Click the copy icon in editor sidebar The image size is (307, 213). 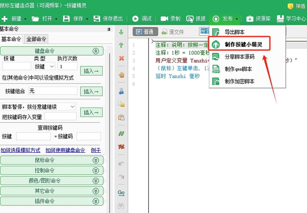pos(121,104)
